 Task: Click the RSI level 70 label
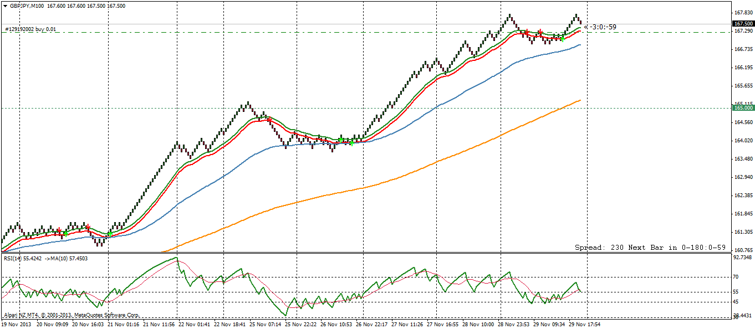(x=736, y=276)
